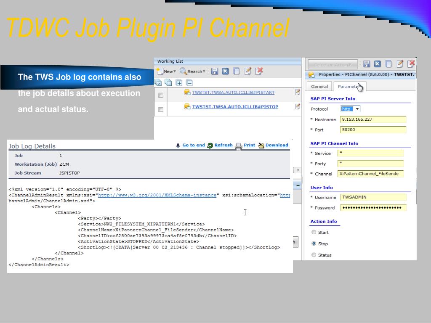
Task: Switch to the General tab
Action: pos(319,87)
